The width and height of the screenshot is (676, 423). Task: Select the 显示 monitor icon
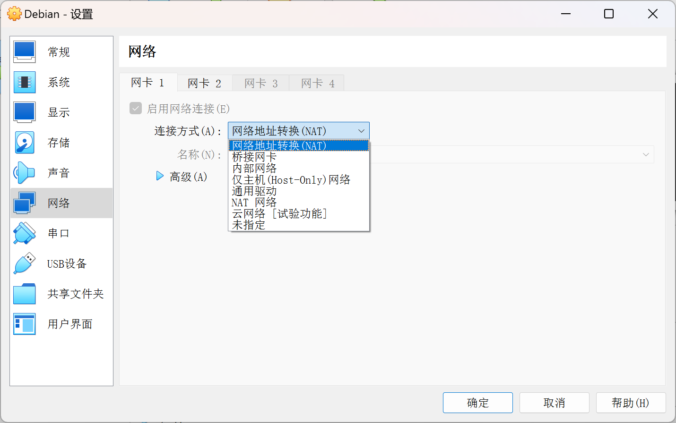tap(25, 112)
